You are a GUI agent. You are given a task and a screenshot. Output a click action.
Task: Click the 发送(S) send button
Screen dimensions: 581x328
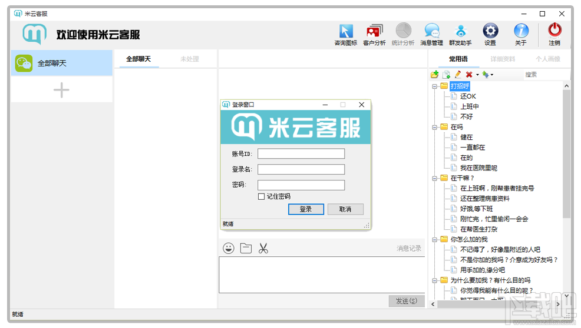[x=407, y=301]
